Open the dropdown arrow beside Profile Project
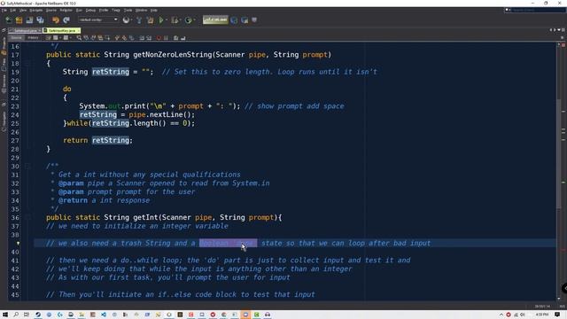Viewport: 567px width, 319px height. [194, 19]
